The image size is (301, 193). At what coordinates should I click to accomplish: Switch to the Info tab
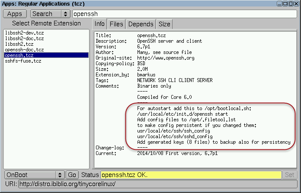(100, 24)
